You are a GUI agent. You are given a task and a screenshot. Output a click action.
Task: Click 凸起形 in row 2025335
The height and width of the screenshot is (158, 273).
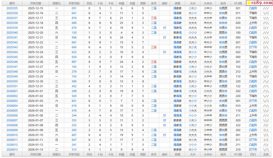click(253, 8)
